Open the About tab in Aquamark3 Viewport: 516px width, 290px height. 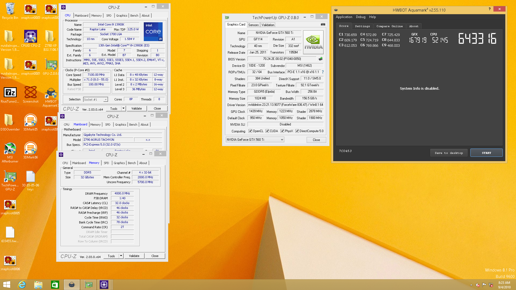click(x=414, y=26)
